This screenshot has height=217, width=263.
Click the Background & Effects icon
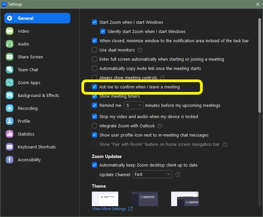click(x=10, y=95)
